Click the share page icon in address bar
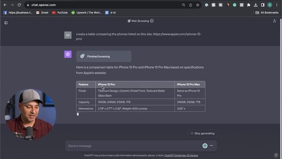This screenshot has height=159, width=282. click(191, 5)
